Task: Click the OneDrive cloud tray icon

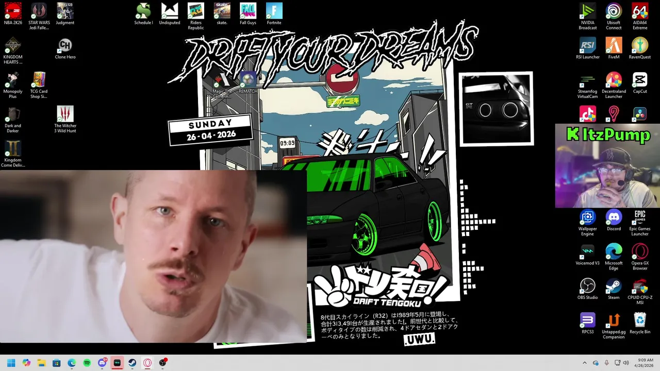Action: [x=596, y=363]
